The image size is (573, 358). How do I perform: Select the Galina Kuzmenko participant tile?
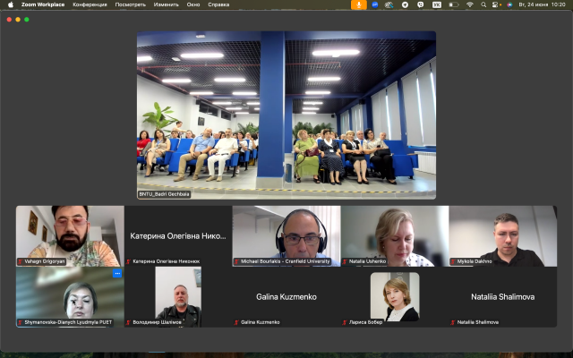(286, 296)
